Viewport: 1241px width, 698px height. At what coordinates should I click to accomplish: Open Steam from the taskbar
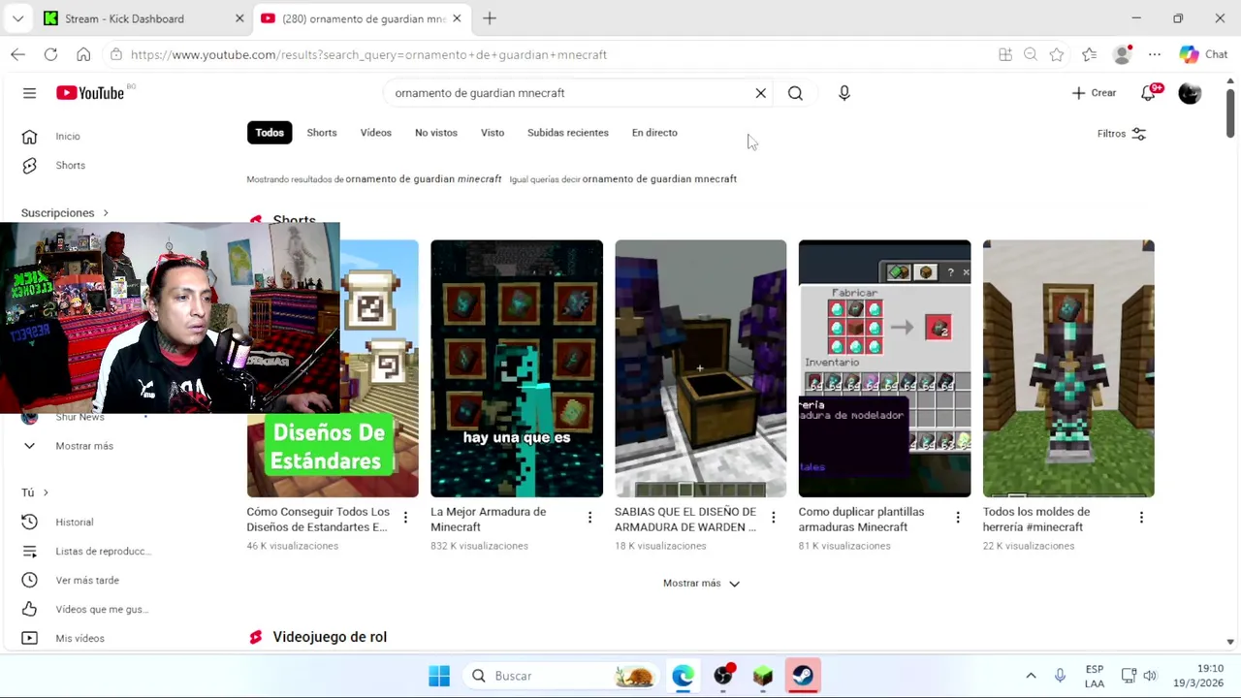803,676
